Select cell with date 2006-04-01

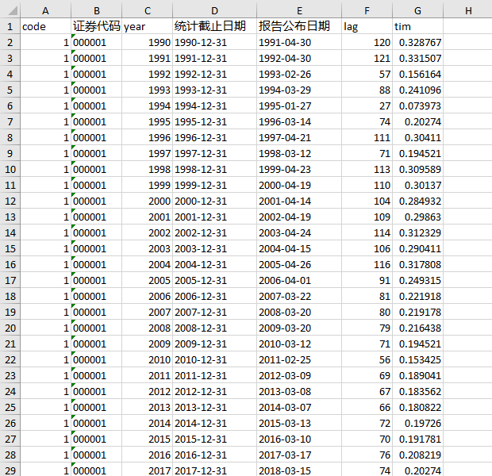coord(299,280)
